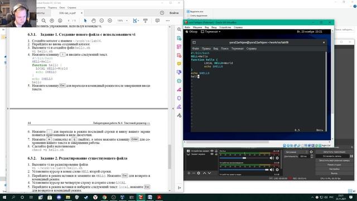Collapse the left pane arrow in Acrobat
Image resolution: width=357 pixels, height=201 pixels.
(8, 109)
